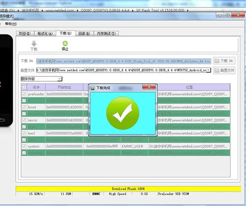The width and height of the screenshot is (246, 206).
Task: Switch to the Memory Test (内存测试) tab
Action: 106,34
